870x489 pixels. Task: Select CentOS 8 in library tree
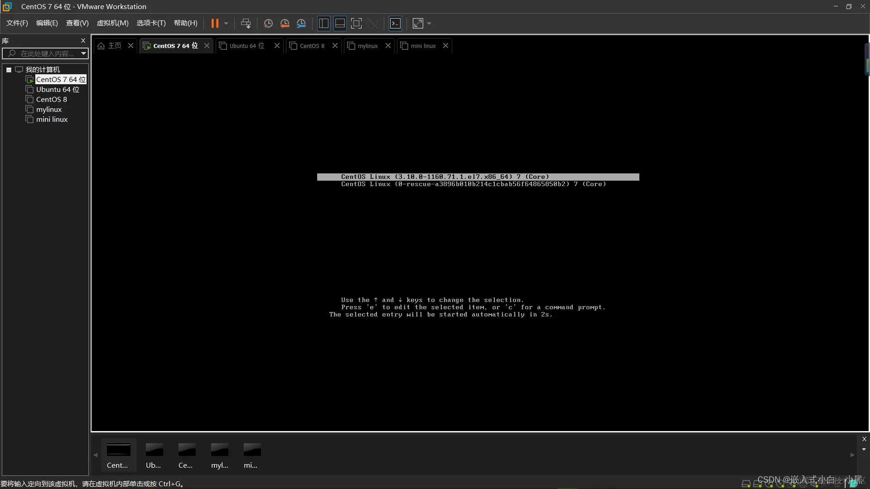pyautogui.click(x=51, y=100)
